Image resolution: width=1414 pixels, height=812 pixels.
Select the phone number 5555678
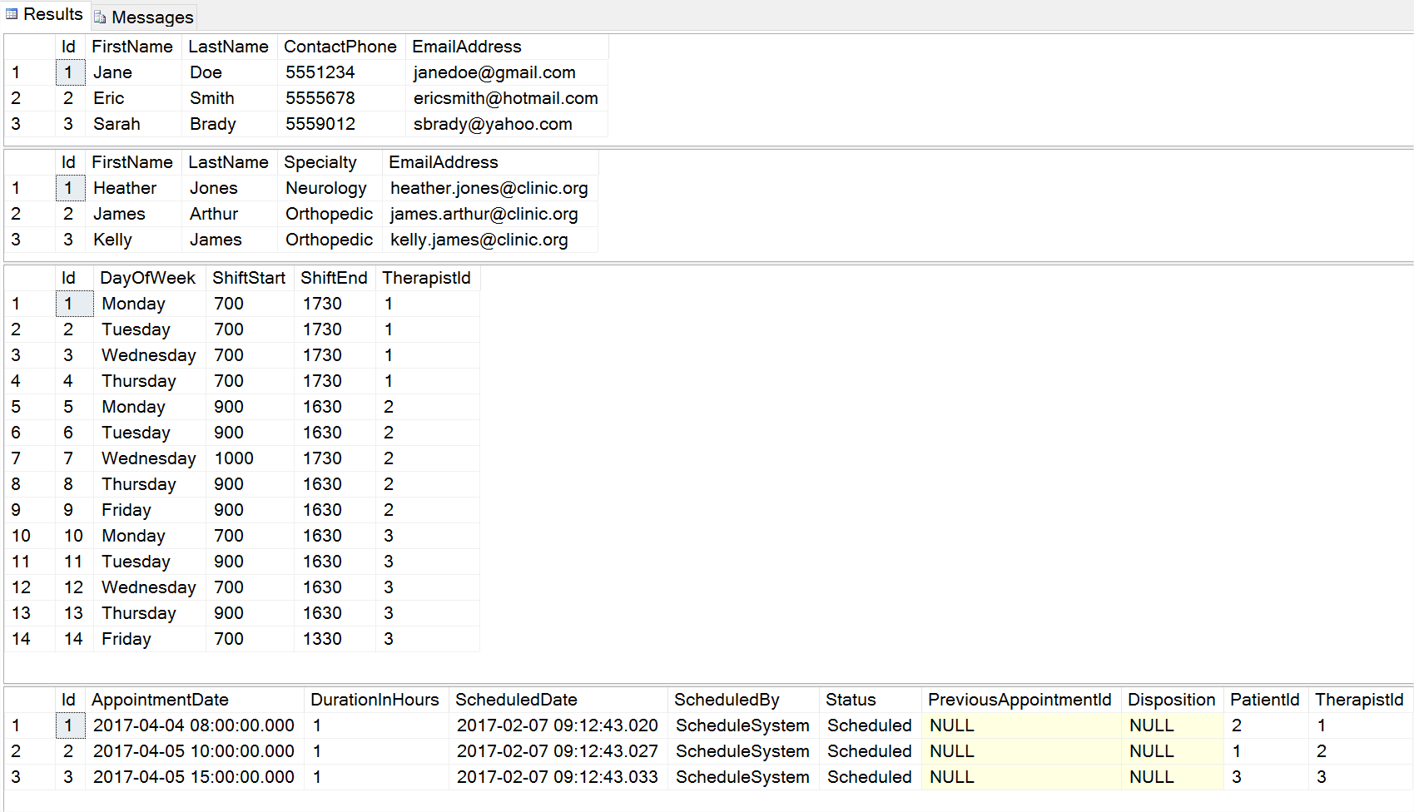[342, 98]
